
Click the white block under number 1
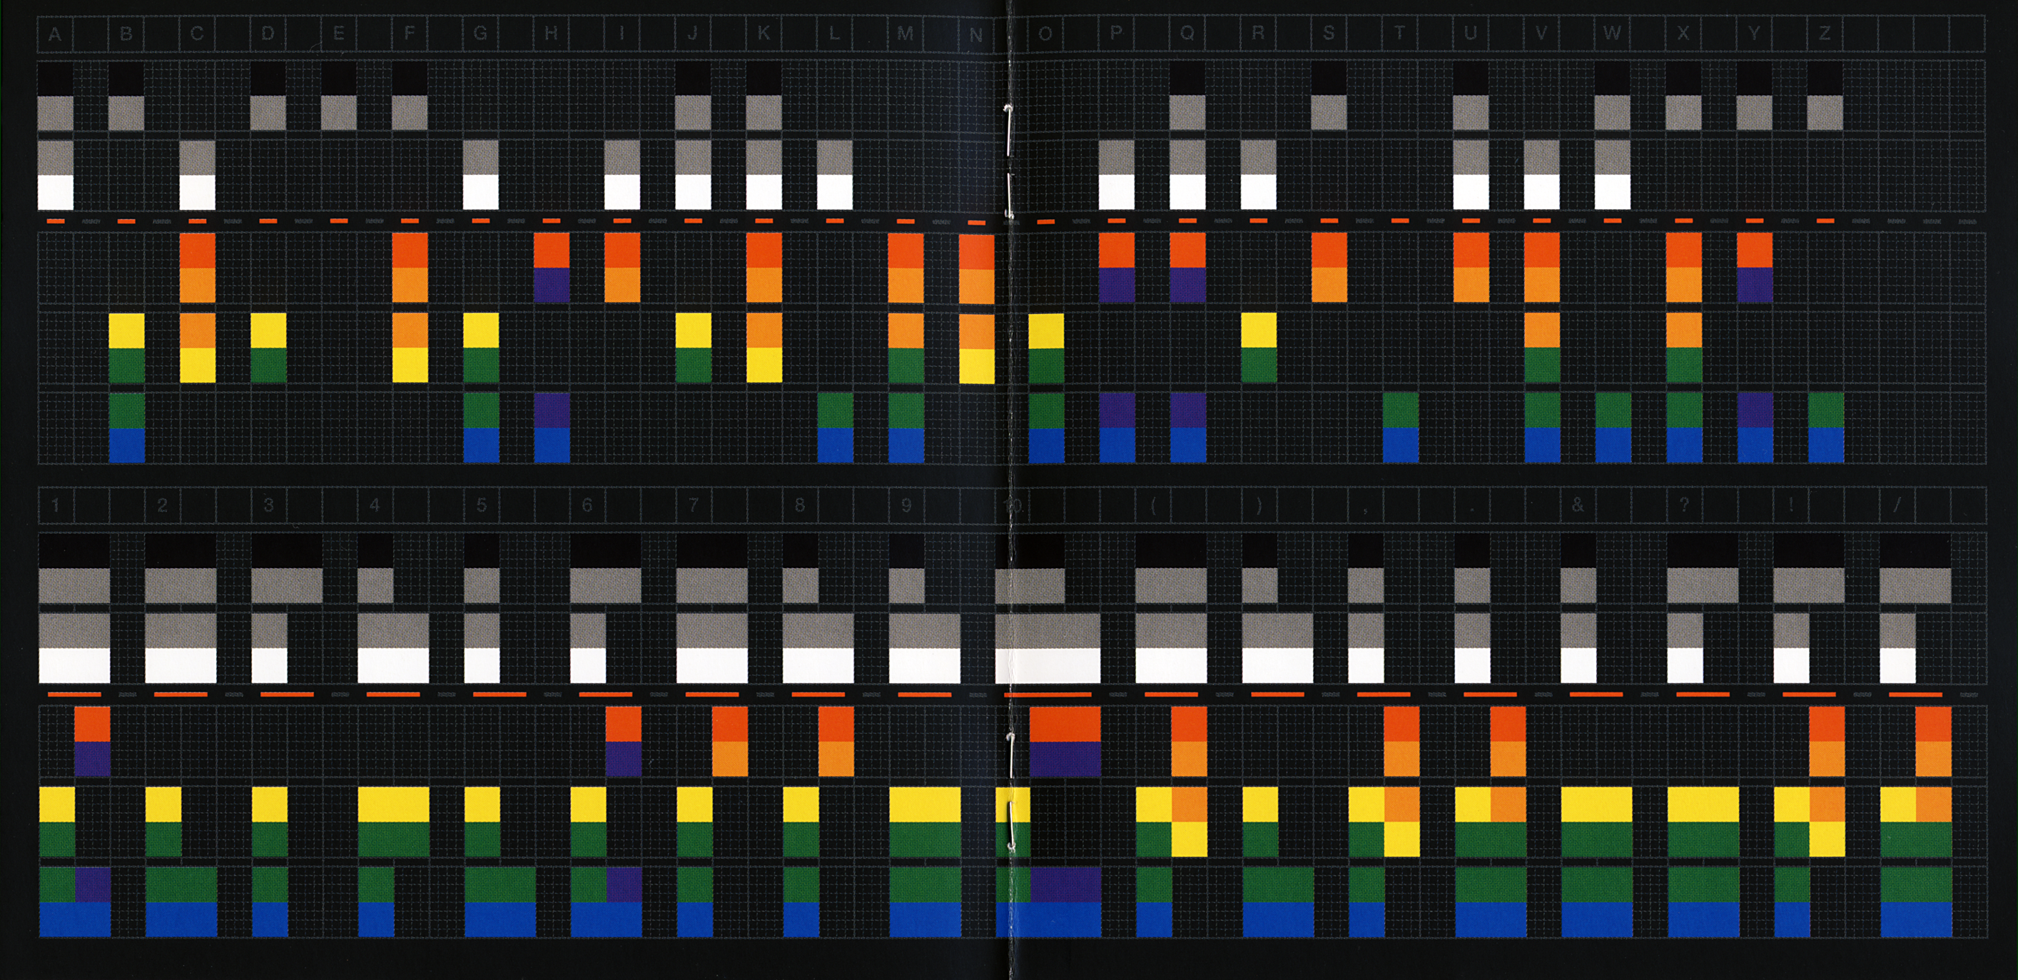pos(74,665)
